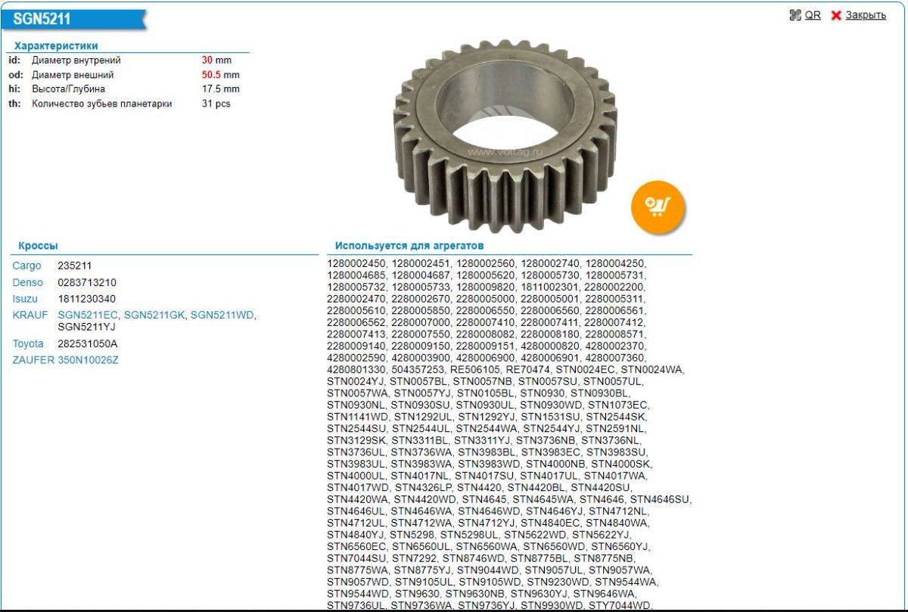Click the Кроссы section heading
This screenshot has width=908, height=612.
coord(39,246)
